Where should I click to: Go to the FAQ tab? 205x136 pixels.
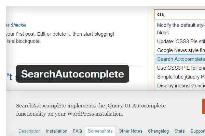coord(77,131)
